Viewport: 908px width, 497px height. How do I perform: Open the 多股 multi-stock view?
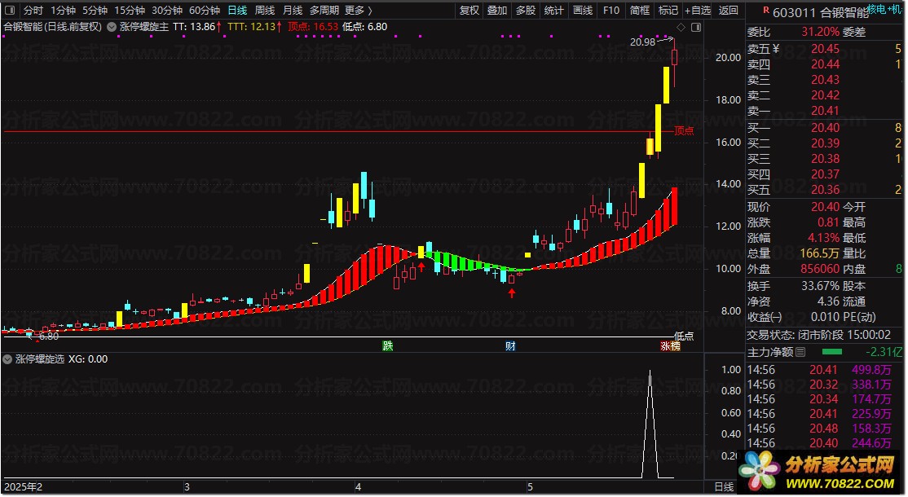[525, 11]
